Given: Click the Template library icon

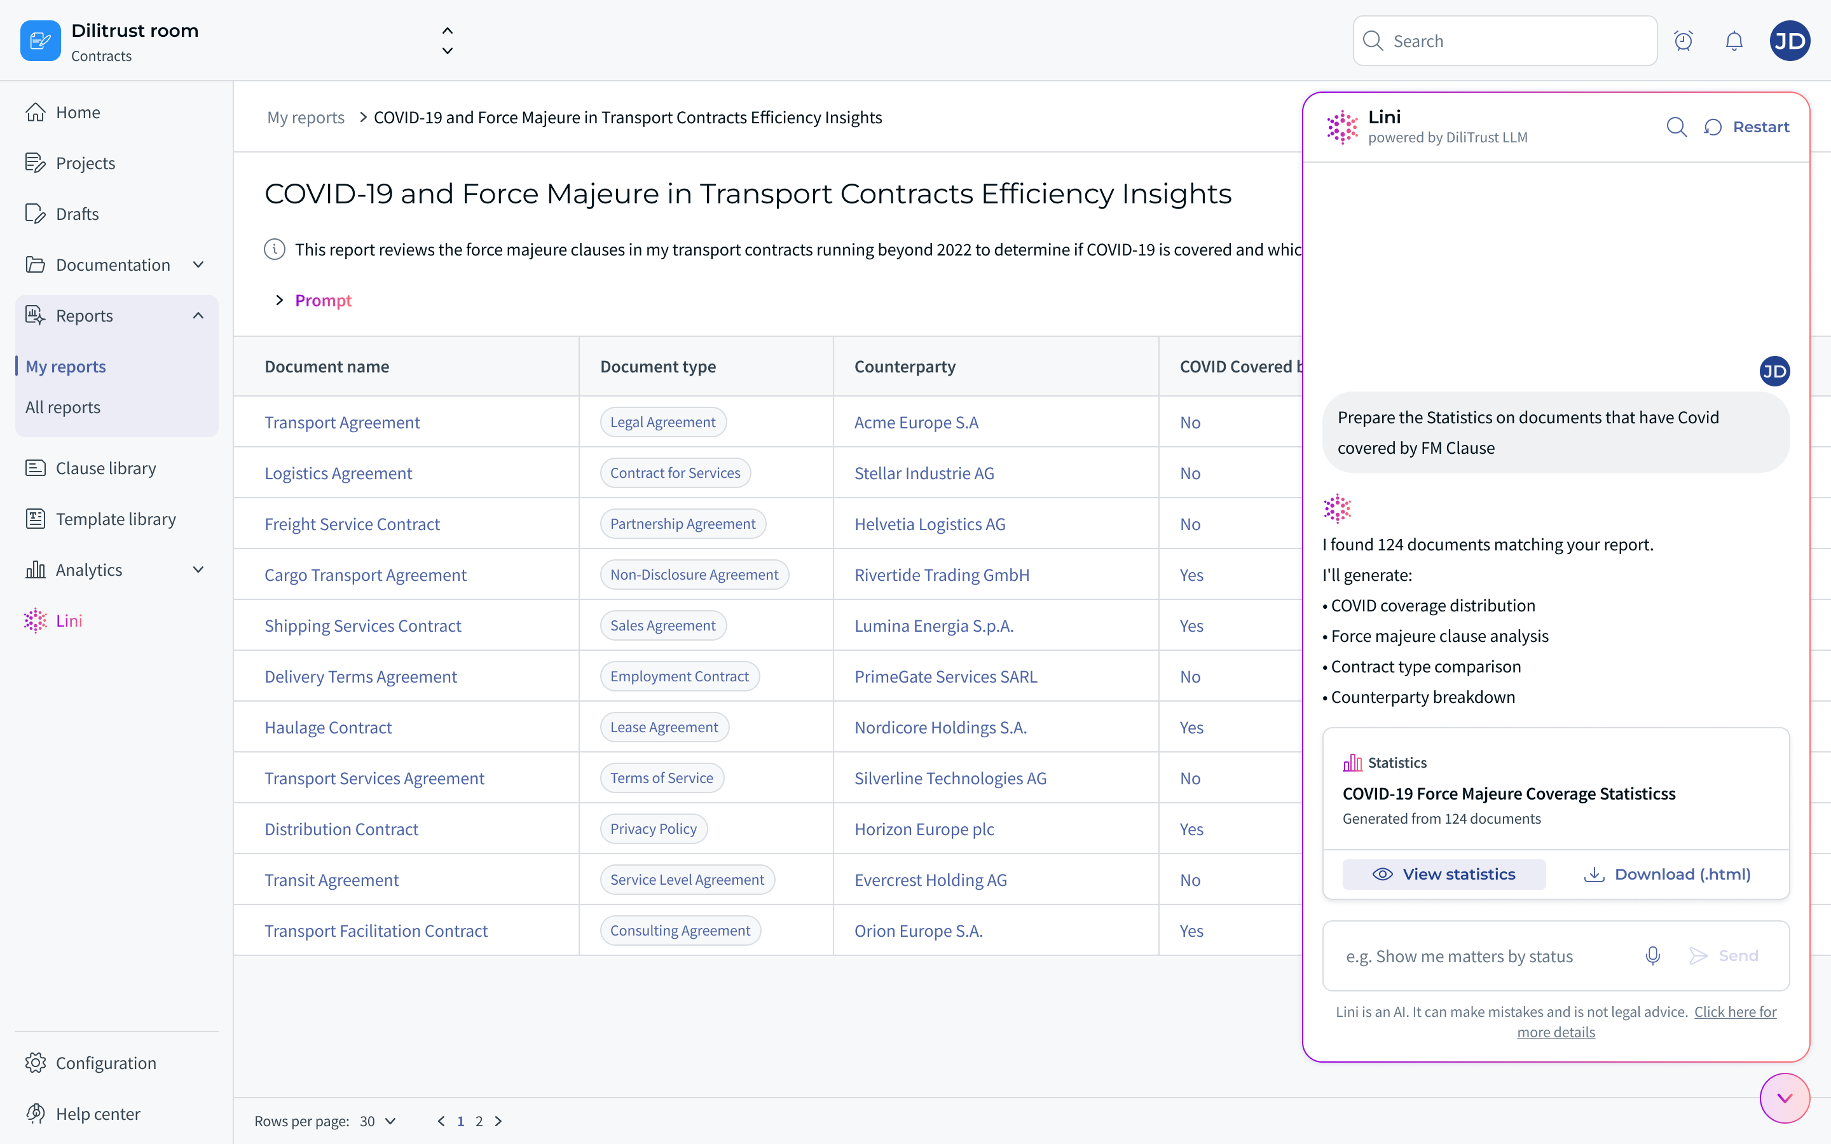Looking at the screenshot, I should click(x=36, y=518).
